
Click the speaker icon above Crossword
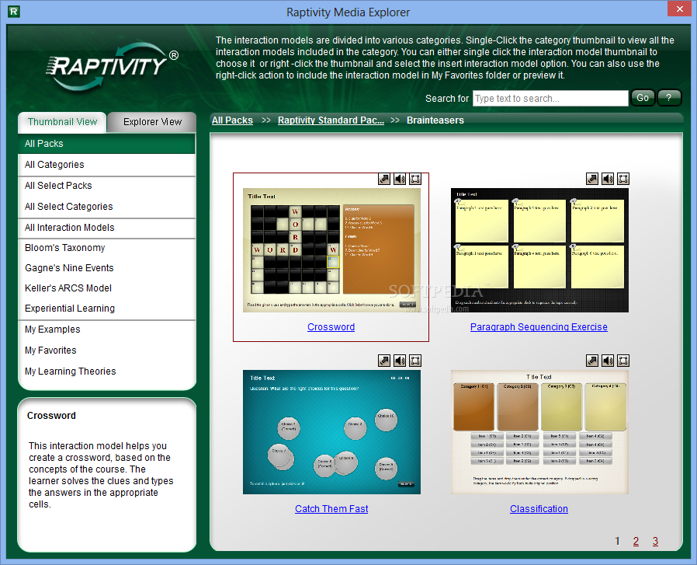point(400,179)
